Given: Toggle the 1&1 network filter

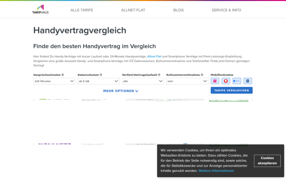Looking at the screenshot, I should [x=248, y=81].
